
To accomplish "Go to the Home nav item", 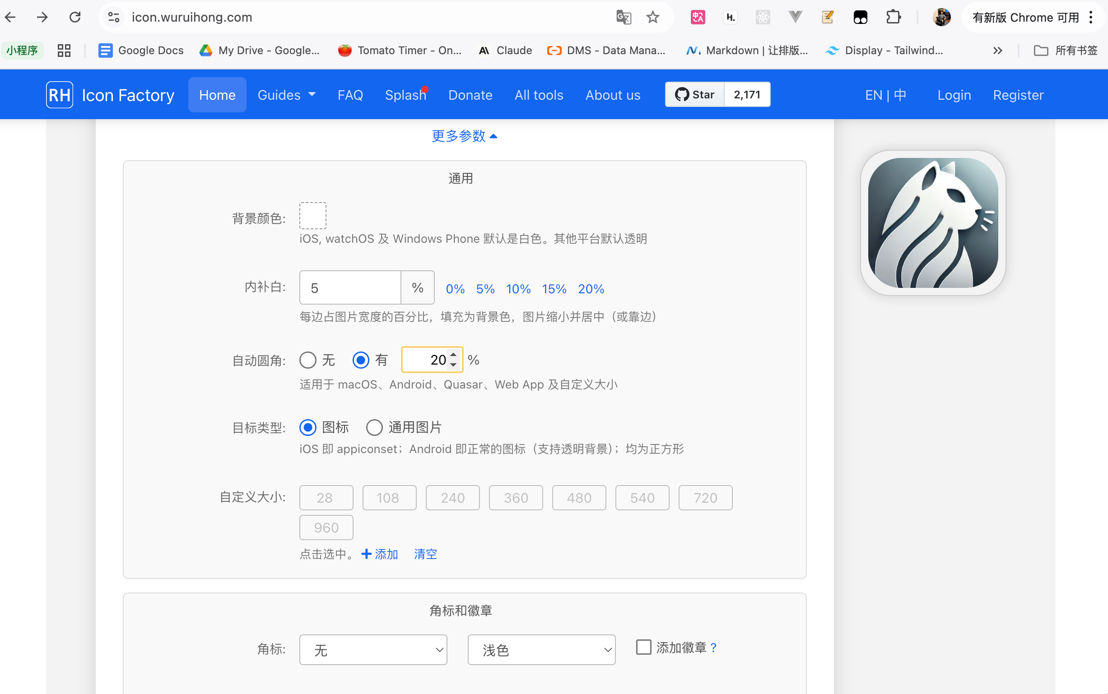I will pos(217,95).
